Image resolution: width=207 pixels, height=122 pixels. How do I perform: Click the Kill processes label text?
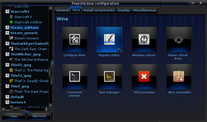pos(144,92)
